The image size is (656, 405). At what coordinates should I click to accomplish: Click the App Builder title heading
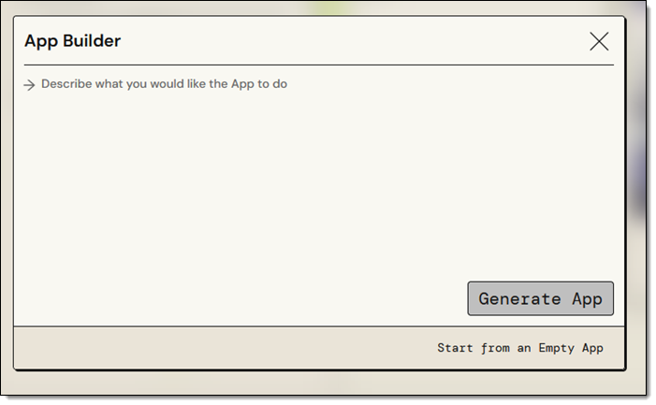[72, 41]
